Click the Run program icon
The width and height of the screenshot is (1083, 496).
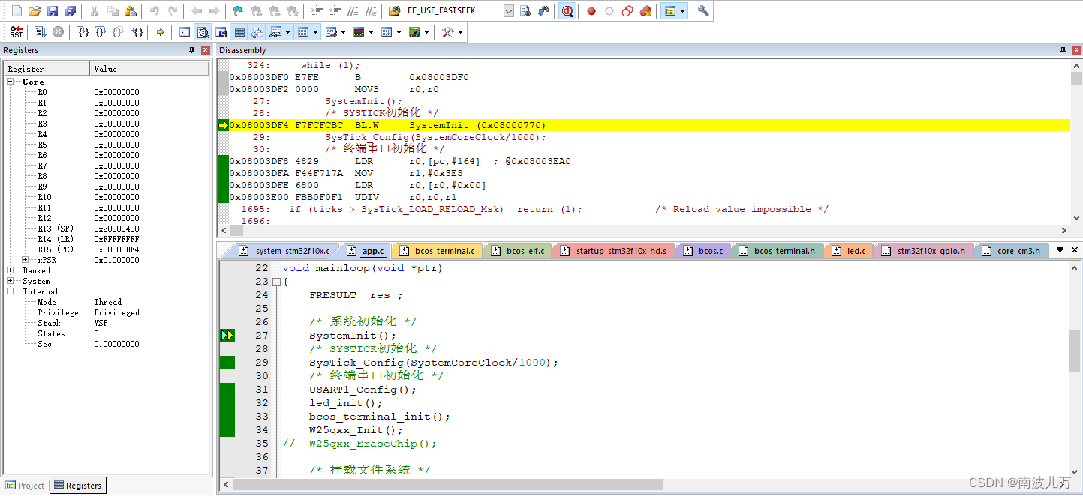[x=40, y=32]
